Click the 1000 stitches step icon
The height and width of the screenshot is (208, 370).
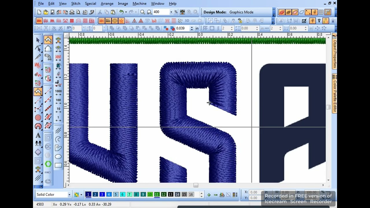[x=58, y=92]
